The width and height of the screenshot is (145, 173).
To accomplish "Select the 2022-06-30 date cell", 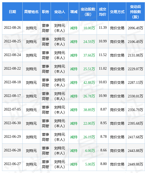I will [12, 123].
